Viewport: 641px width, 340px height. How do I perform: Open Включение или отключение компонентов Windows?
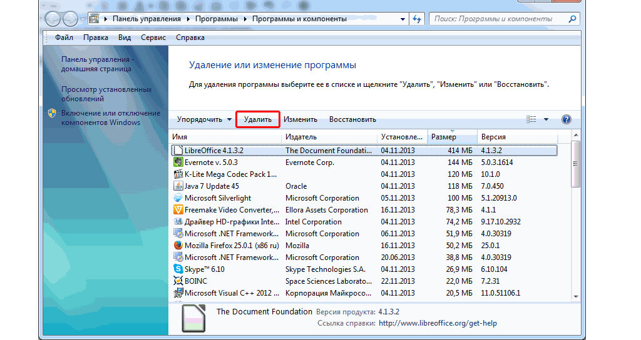click(x=111, y=117)
